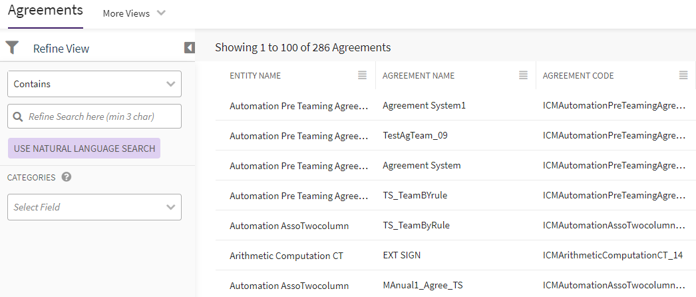Open the Select Field dropdown
Image resolution: width=696 pixels, height=297 pixels.
coord(94,207)
